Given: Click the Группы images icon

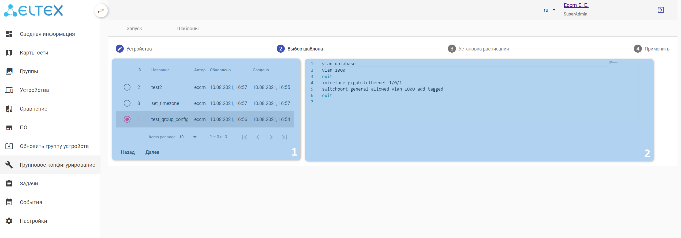Looking at the screenshot, I should tap(9, 71).
